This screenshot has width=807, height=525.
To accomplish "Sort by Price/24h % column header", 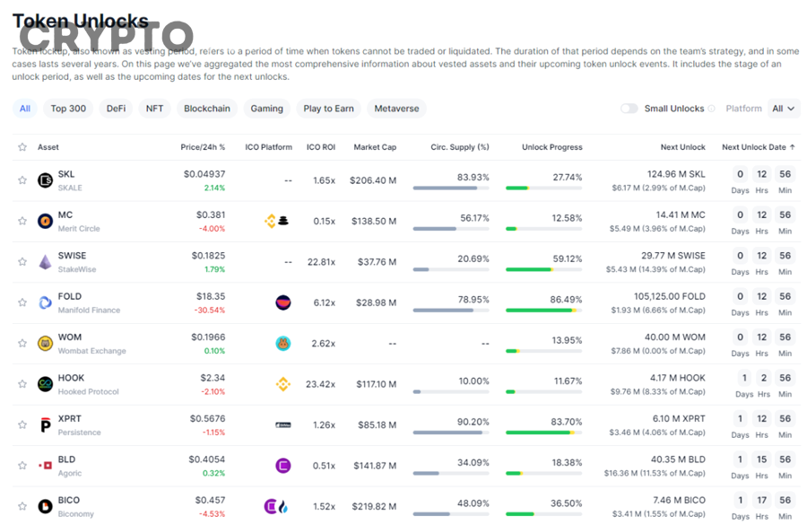I will coord(203,147).
